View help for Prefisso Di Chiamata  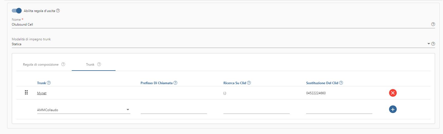[176, 83]
